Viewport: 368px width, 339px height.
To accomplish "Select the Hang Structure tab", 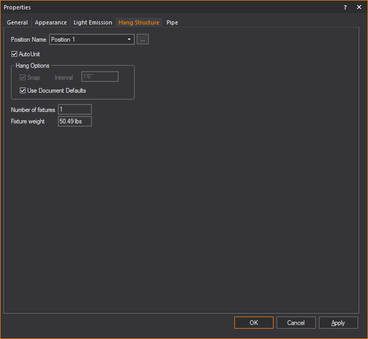I will 139,22.
